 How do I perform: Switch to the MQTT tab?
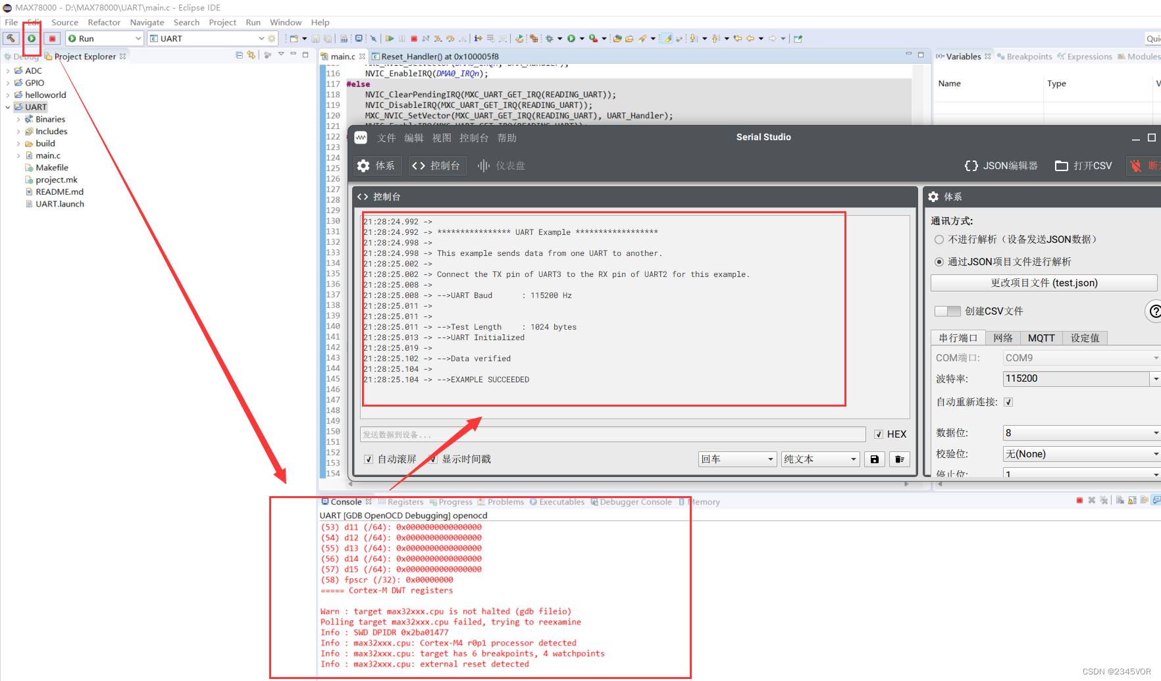[1041, 338]
